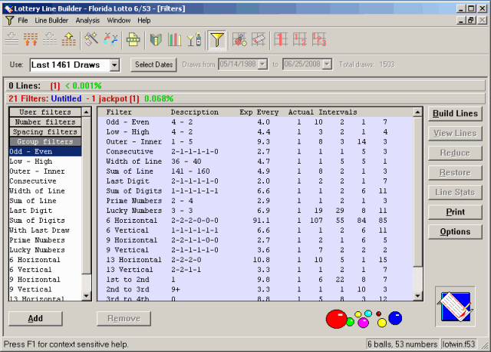Viewport: 491px width, 352px height.
Task: Click the hammer tools toolbar icon
Action: (91, 40)
